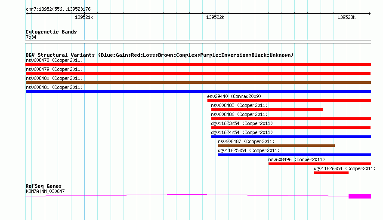Image resolution: width=383 pixels, height=220 pixels.
Task: Click the dgv11625n54 blue bar
Action: coord(294,155)
